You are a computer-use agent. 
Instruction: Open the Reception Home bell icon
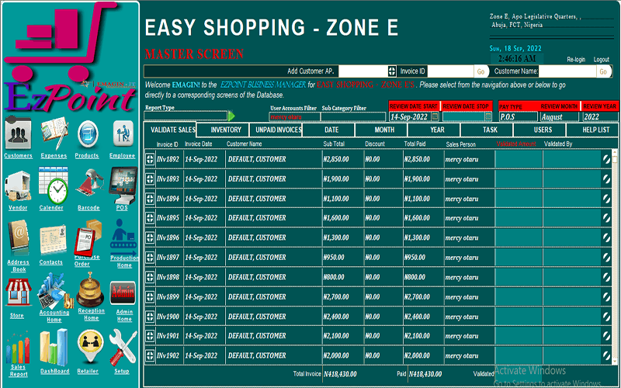click(x=91, y=291)
